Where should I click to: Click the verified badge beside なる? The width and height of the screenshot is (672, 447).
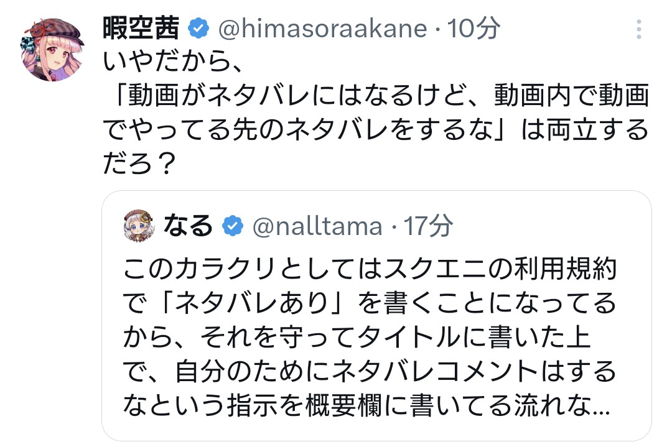(233, 227)
